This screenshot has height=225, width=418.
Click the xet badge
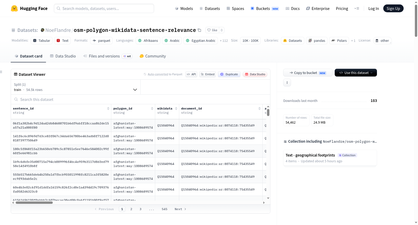point(127,56)
